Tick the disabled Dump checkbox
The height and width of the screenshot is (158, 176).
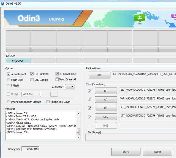pyautogui.click(x=8, y=94)
